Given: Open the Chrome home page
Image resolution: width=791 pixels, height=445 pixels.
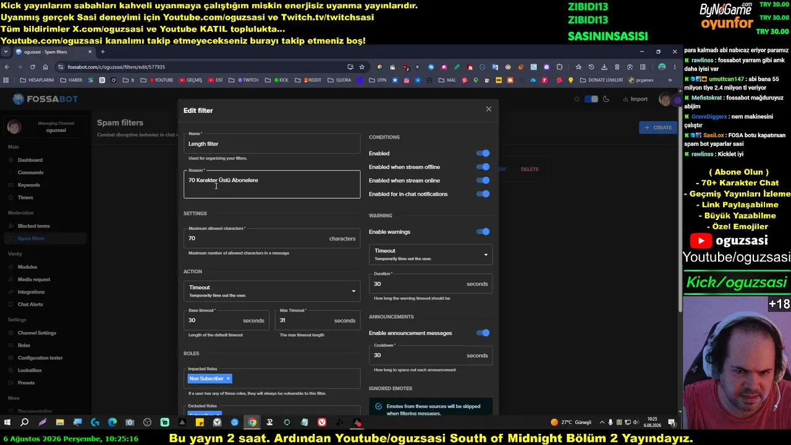Looking at the screenshot, I should click(46, 67).
